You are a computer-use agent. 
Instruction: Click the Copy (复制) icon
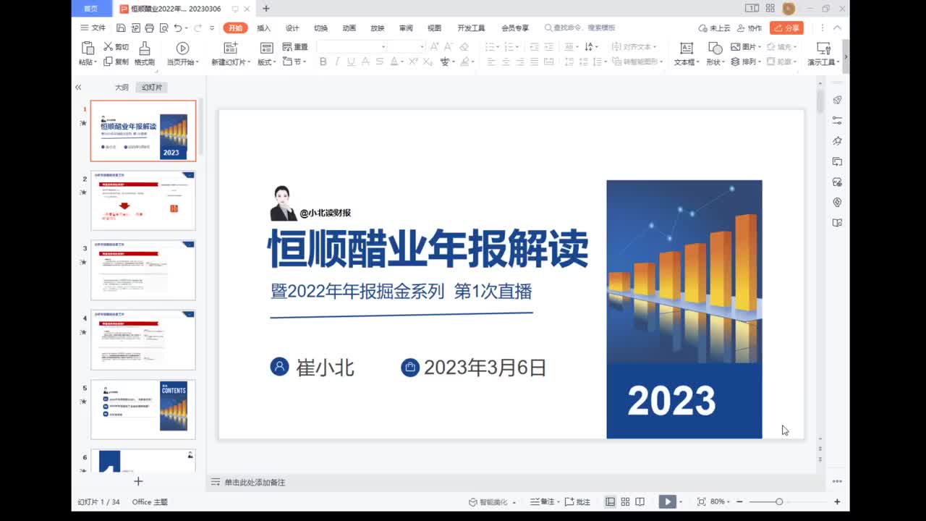[x=108, y=62]
